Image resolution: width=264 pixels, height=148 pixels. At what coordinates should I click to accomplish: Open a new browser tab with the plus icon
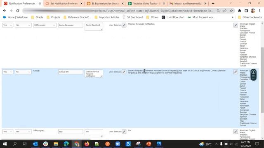coord(213,4)
